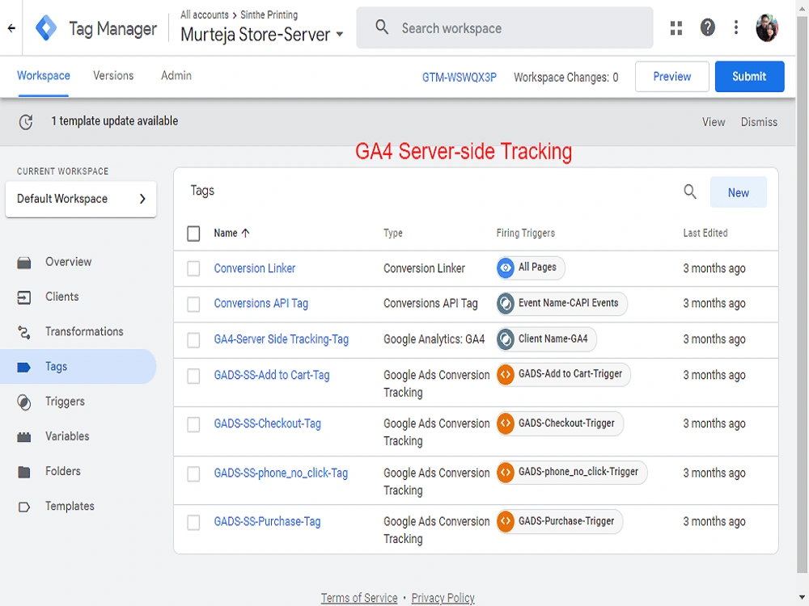The image size is (809, 606).
Task: Open the help question mark icon
Action: (x=707, y=27)
